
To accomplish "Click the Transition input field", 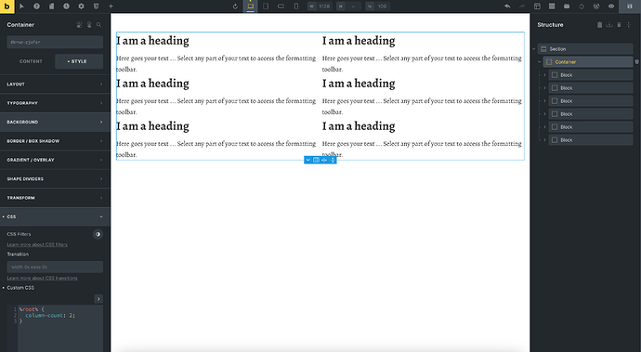I will [55, 267].
